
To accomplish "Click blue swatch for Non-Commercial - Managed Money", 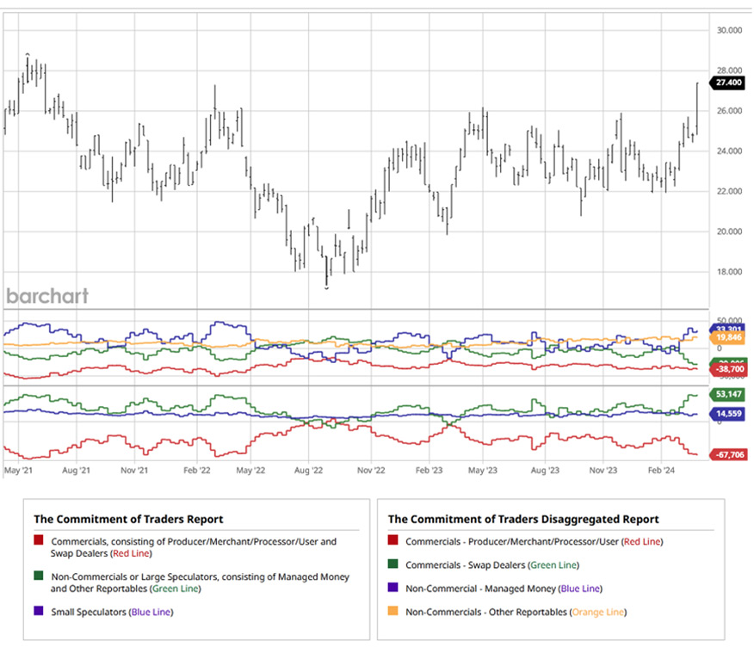I will 393,588.
